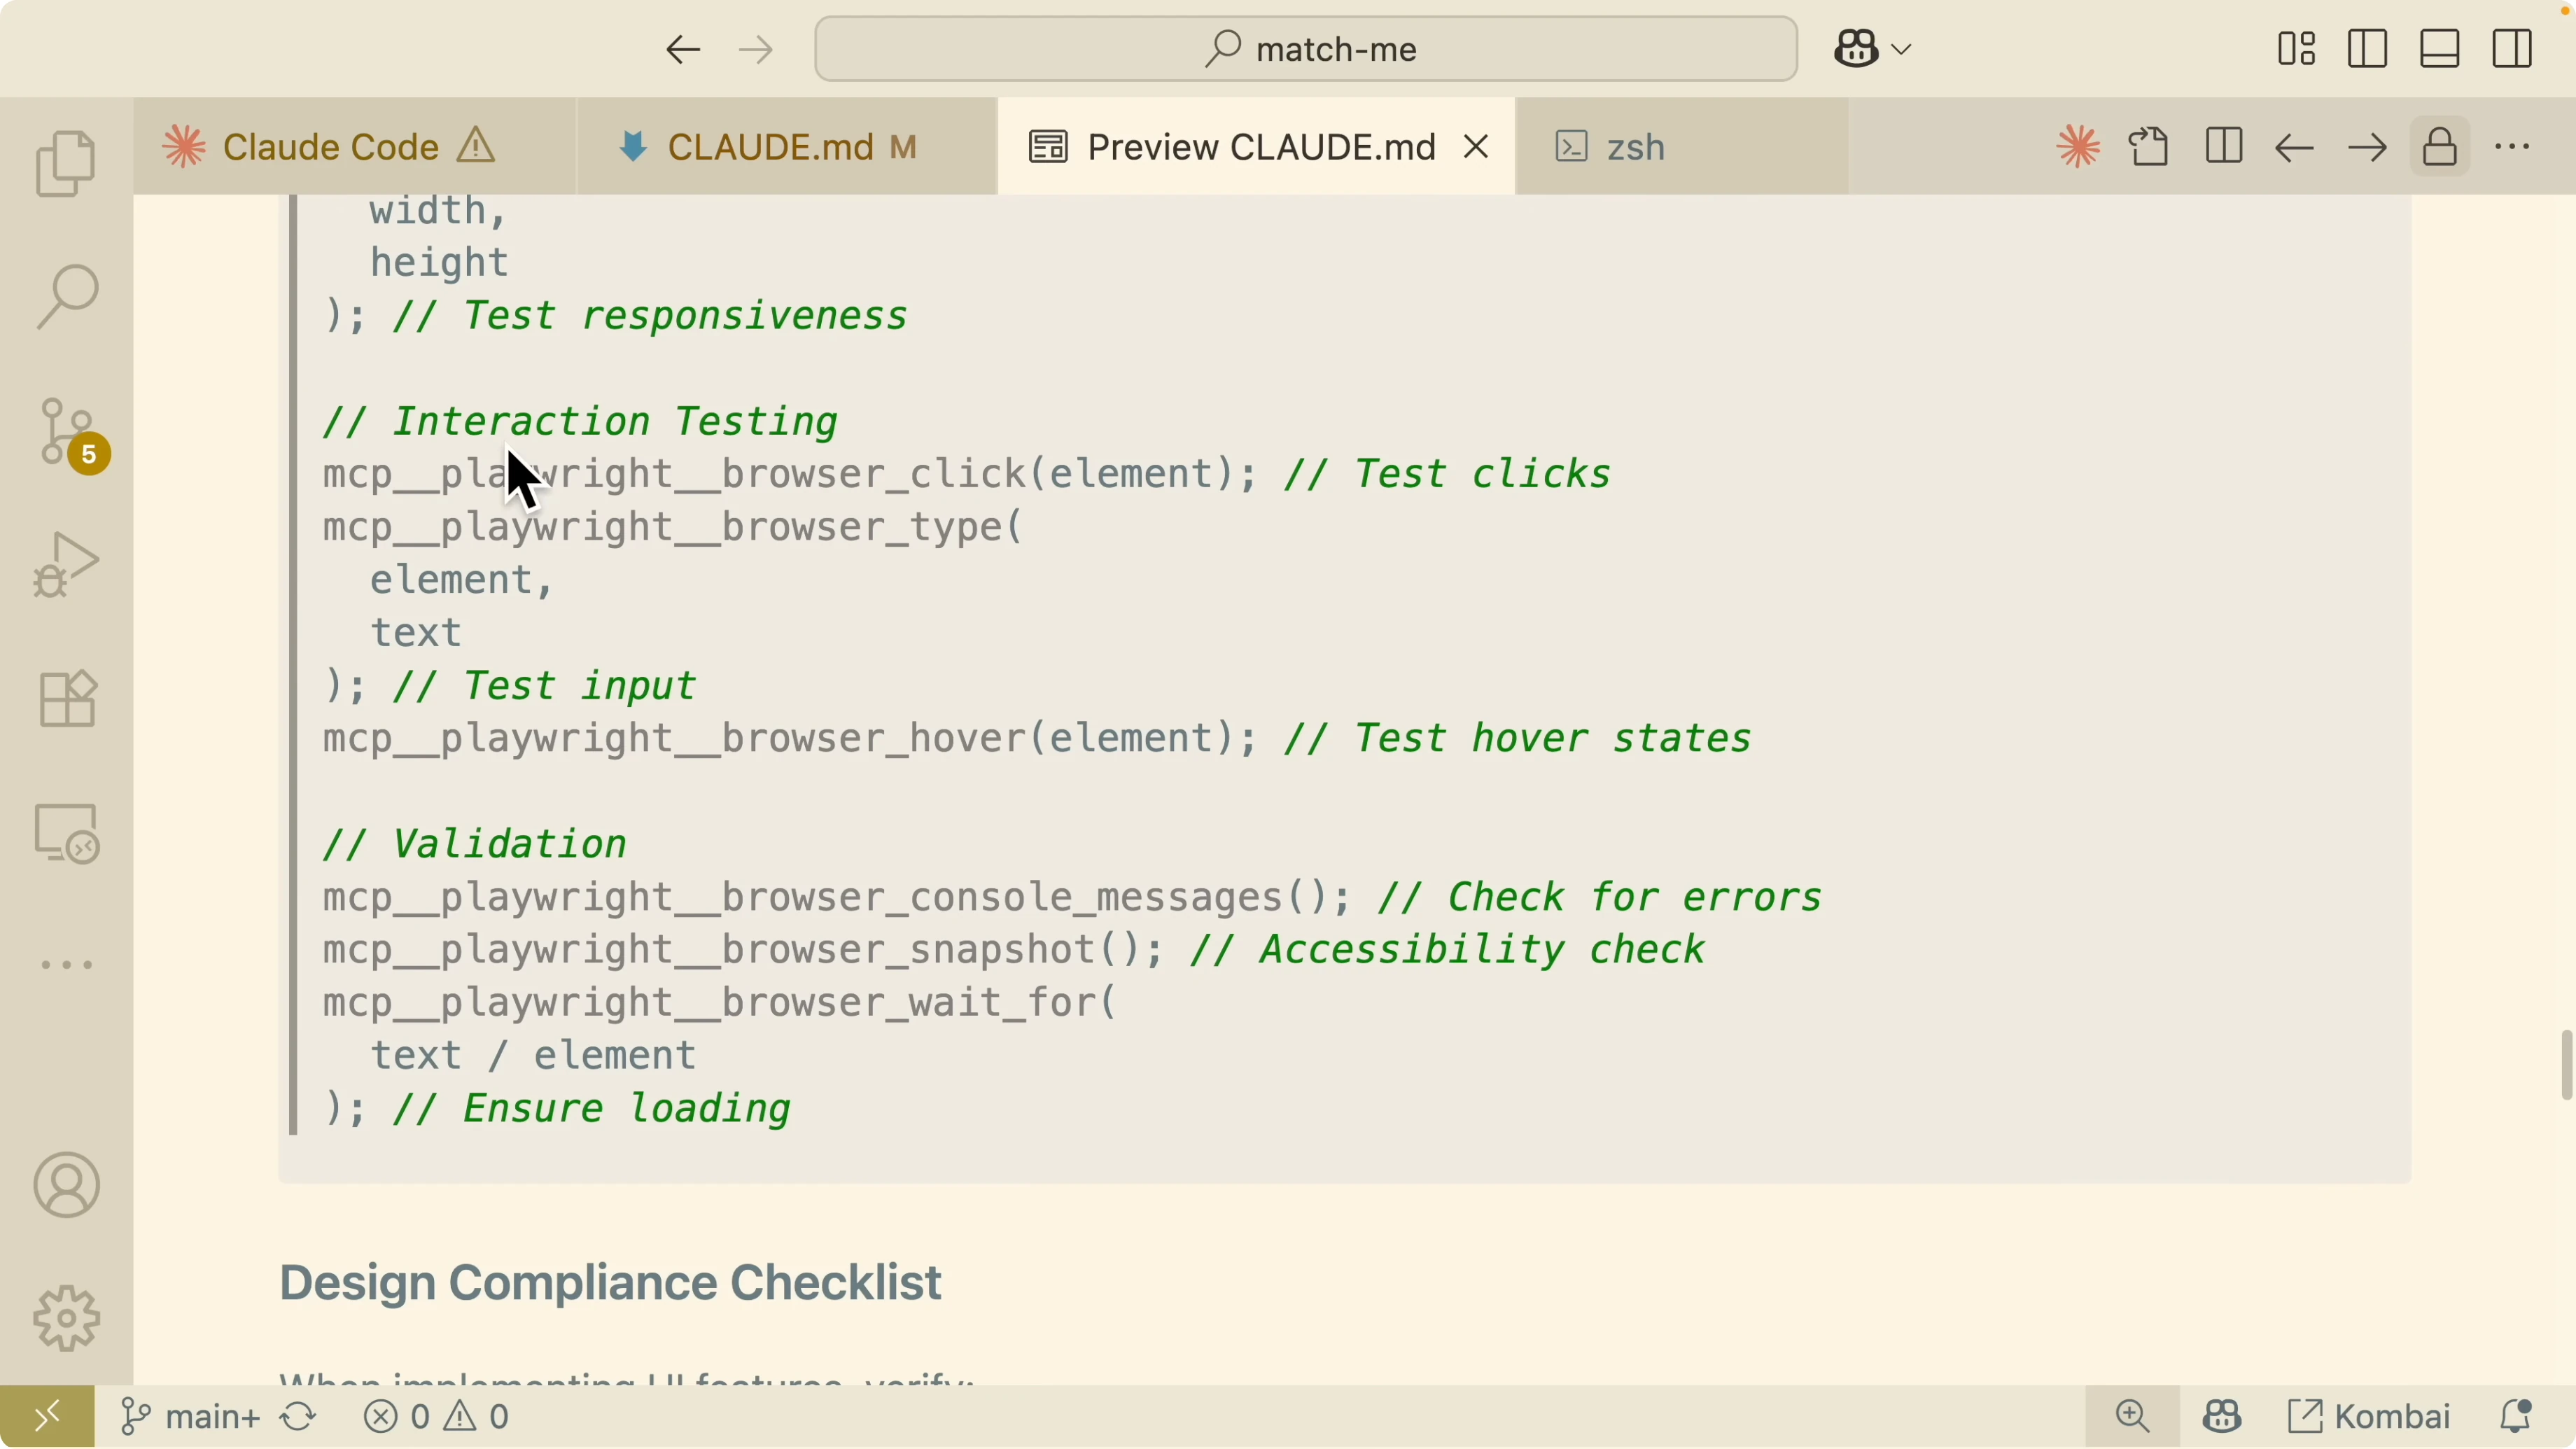Click the zoom magnifier in status bar
The image size is (2576, 1449).
click(2132, 1416)
